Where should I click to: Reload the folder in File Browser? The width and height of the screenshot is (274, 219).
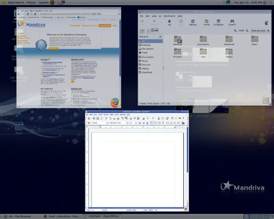pos(193,23)
